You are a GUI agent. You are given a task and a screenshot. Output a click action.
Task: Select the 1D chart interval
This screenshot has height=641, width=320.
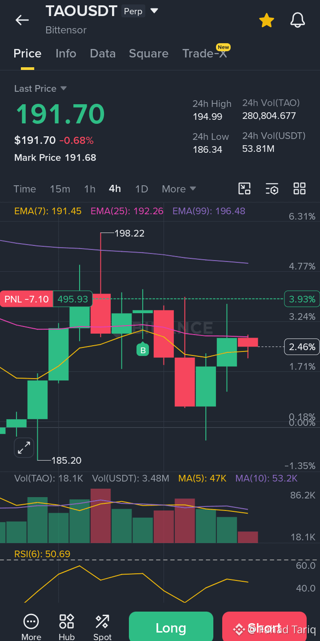141,189
